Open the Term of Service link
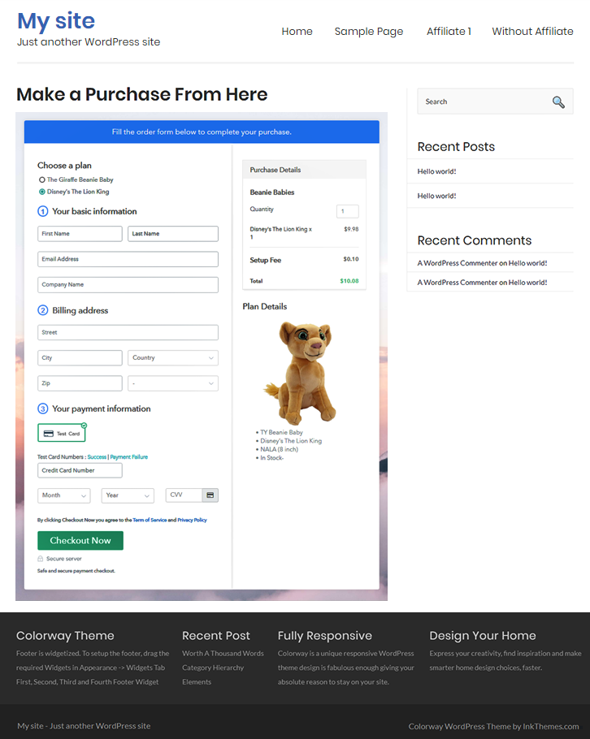 (x=150, y=520)
